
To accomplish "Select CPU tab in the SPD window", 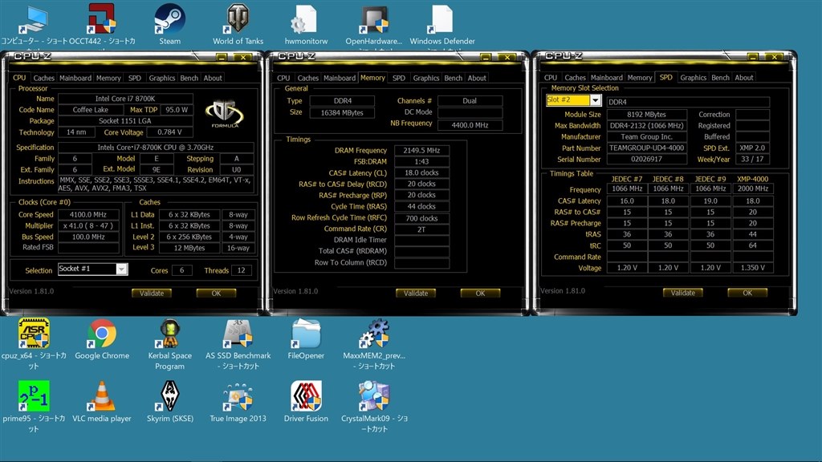I will click(x=551, y=78).
